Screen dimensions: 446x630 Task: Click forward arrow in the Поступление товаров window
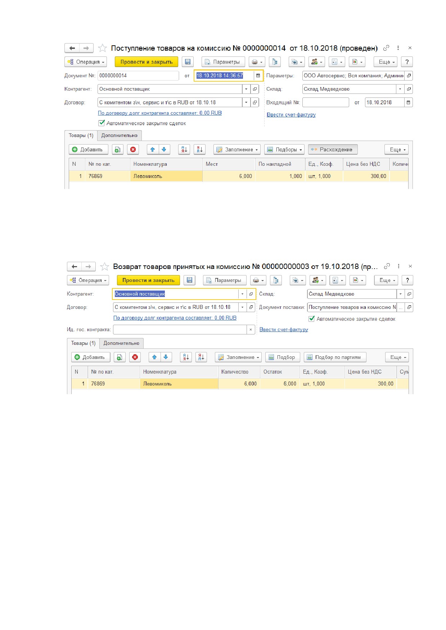pyautogui.click(x=86, y=48)
